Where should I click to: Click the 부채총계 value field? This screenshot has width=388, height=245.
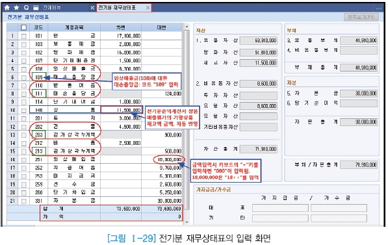pos(359,68)
